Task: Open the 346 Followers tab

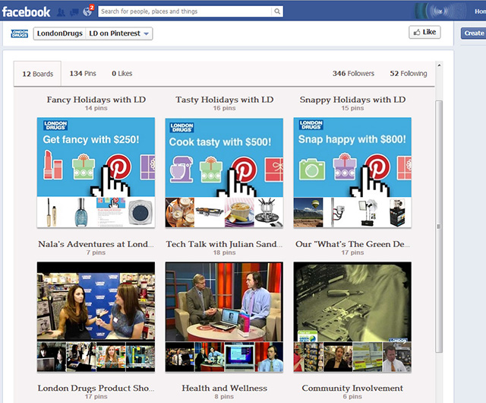Action: coord(353,74)
